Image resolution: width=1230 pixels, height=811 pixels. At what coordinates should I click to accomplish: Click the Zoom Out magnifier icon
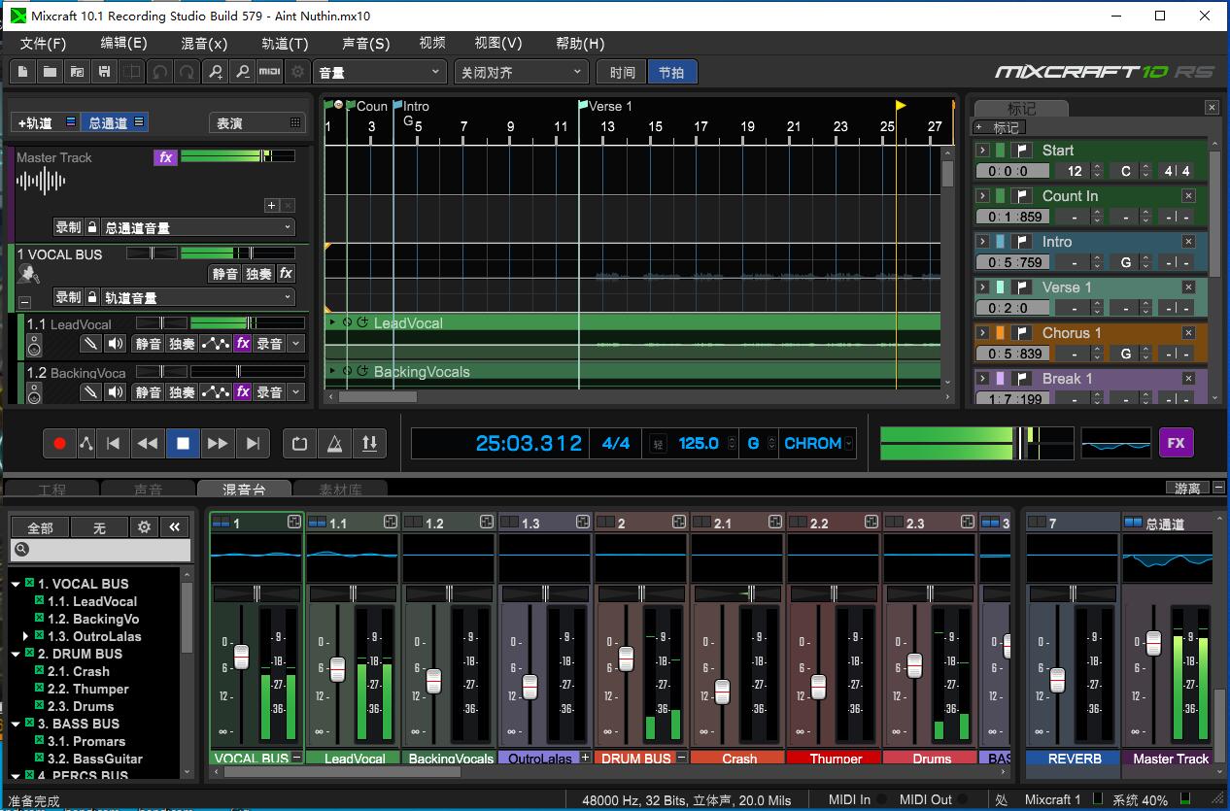pyautogui.click(x=242, y=72)
